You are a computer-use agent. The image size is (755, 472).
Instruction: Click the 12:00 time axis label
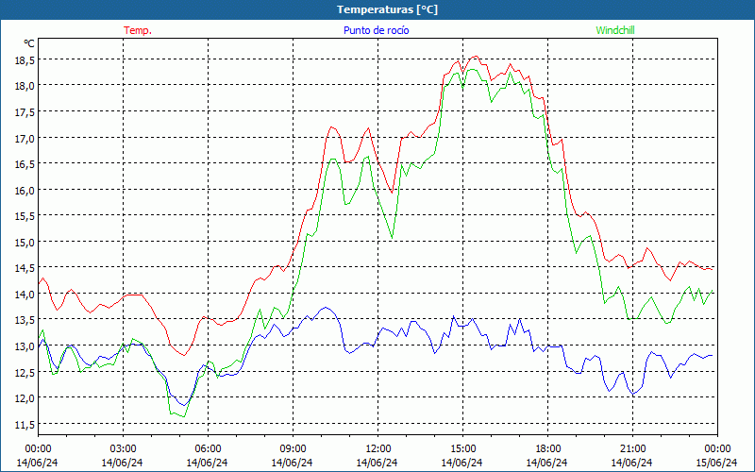pyautogui.click(x=378, y=449)
